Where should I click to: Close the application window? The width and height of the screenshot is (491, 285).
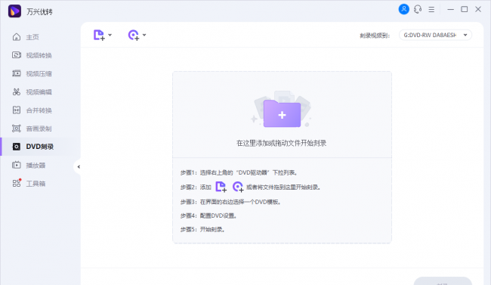478,9
